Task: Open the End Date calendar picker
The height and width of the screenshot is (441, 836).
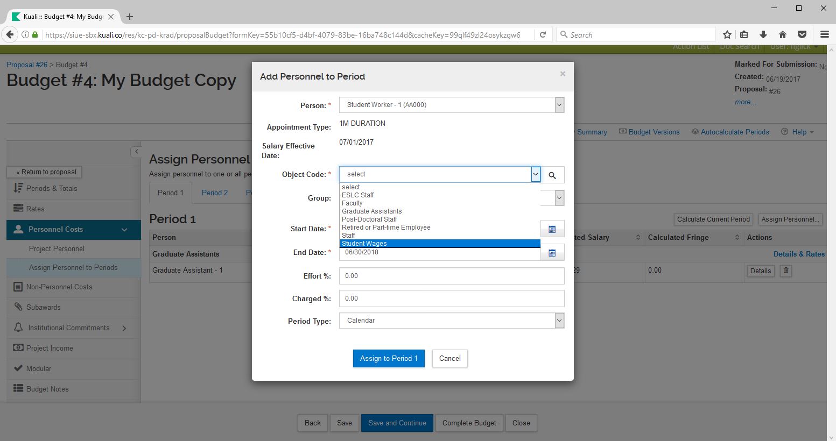Action: 552,253
